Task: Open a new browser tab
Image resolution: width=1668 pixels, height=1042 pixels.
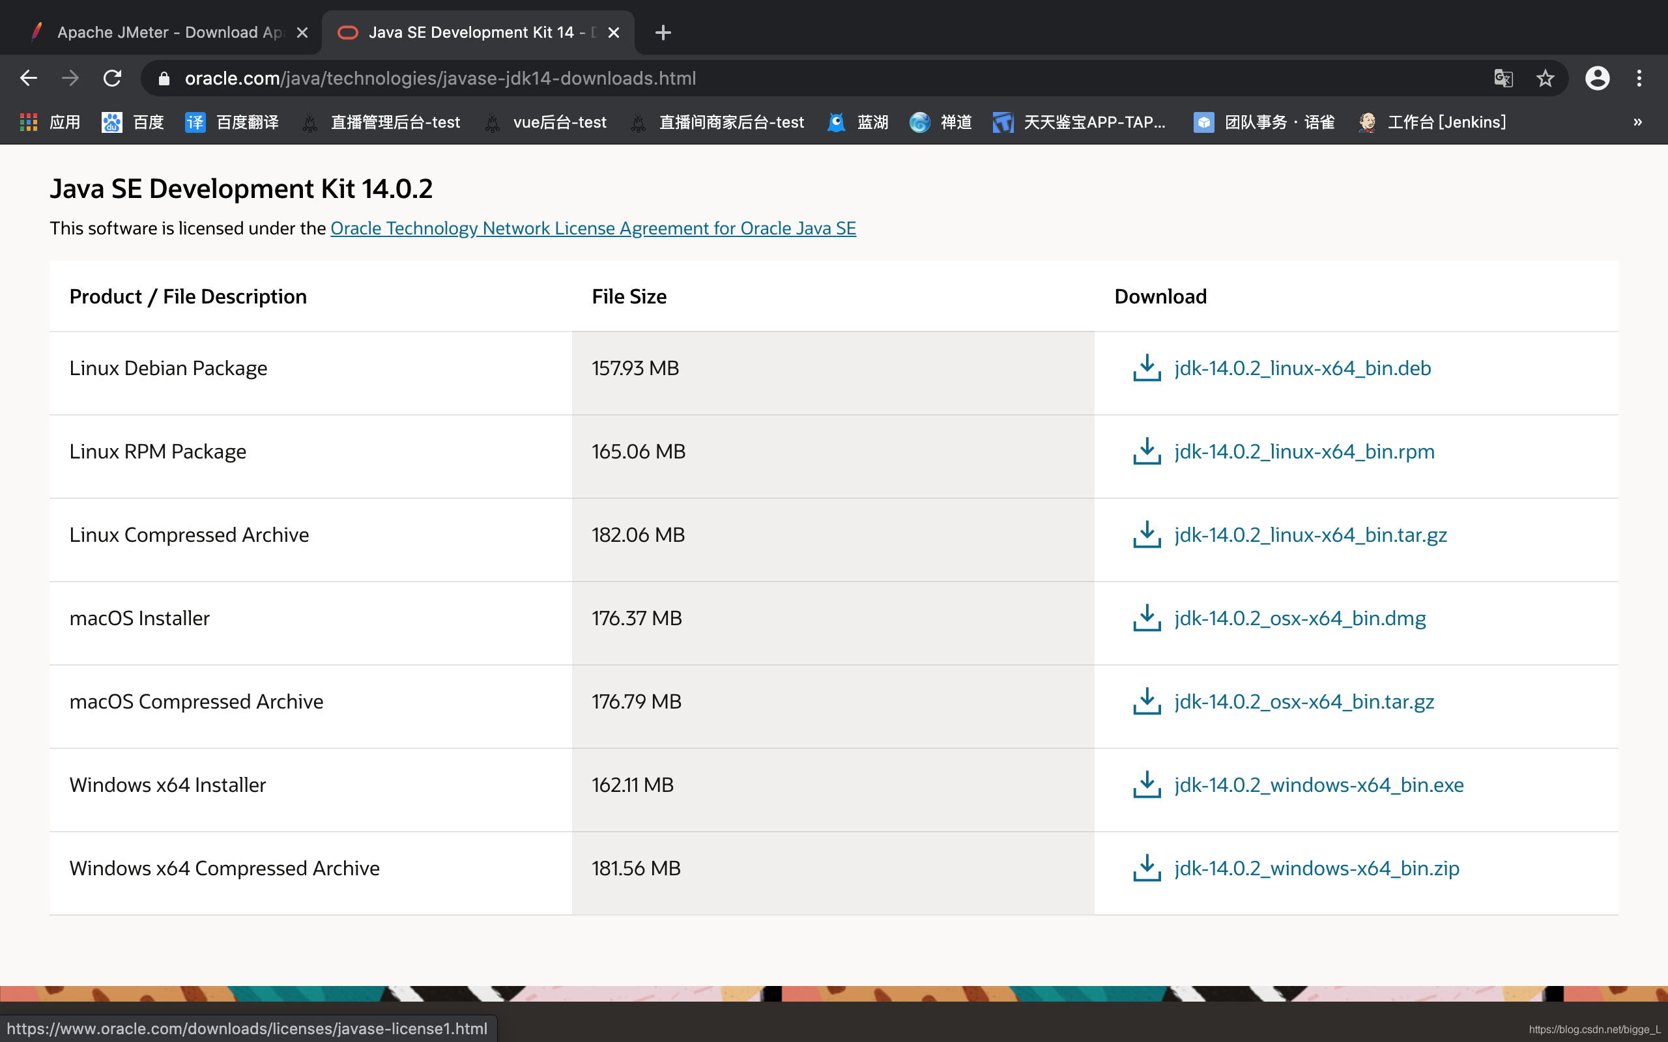Action: (x=663, y=33)
